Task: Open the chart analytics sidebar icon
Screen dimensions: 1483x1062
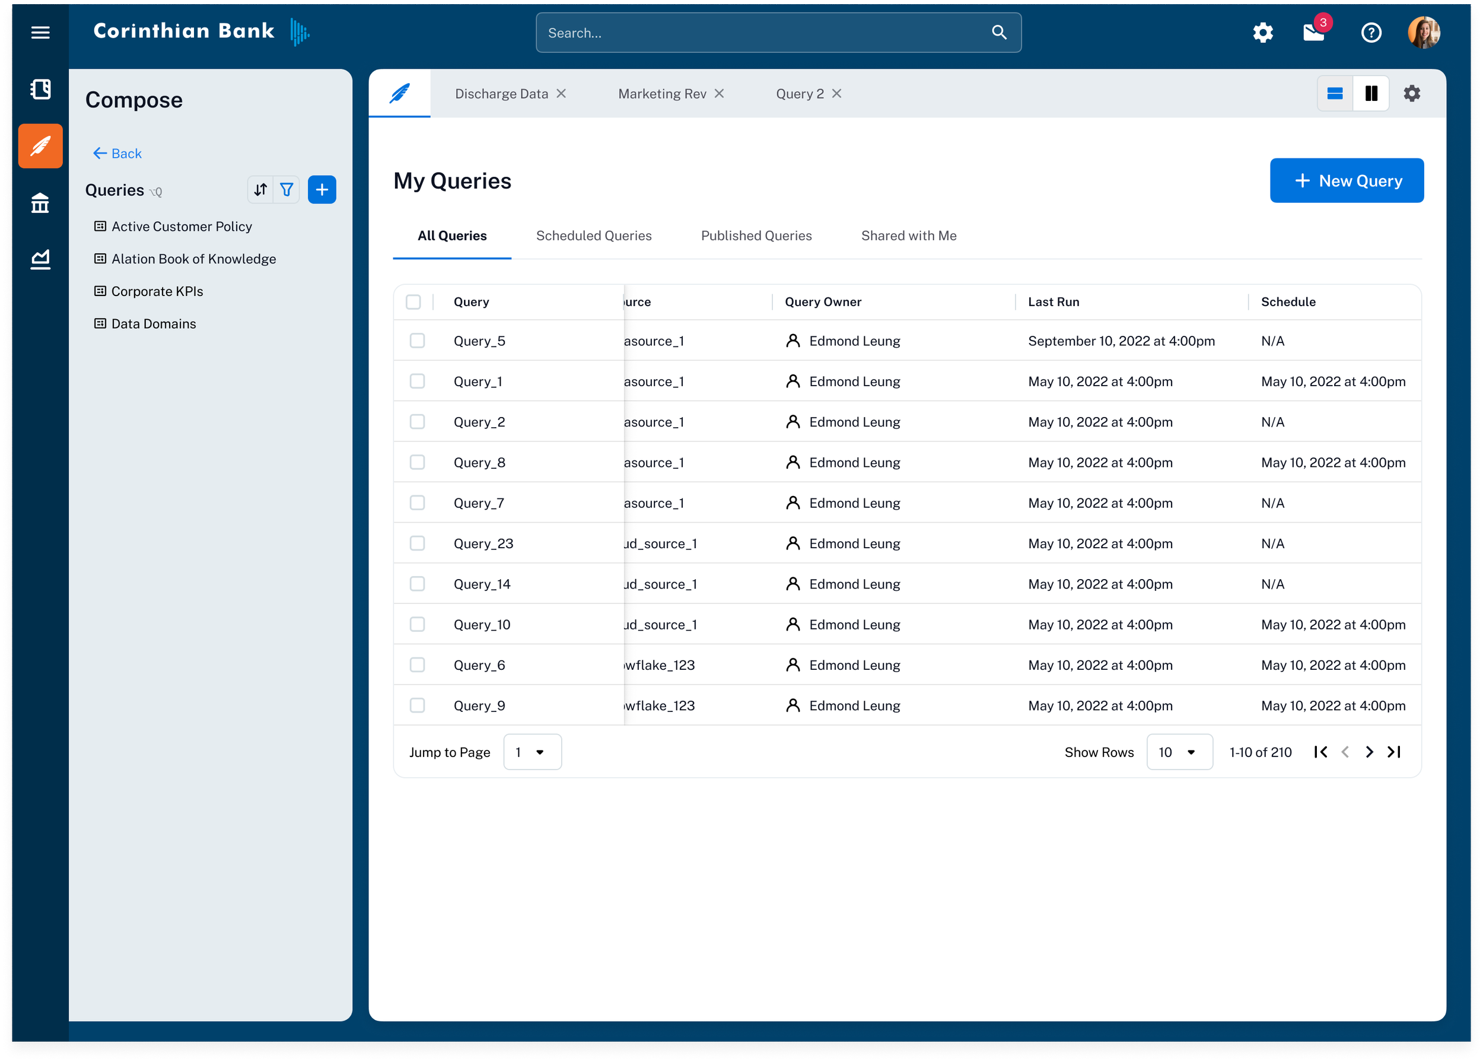Action: pyautogui.click(x=40, y=259)
